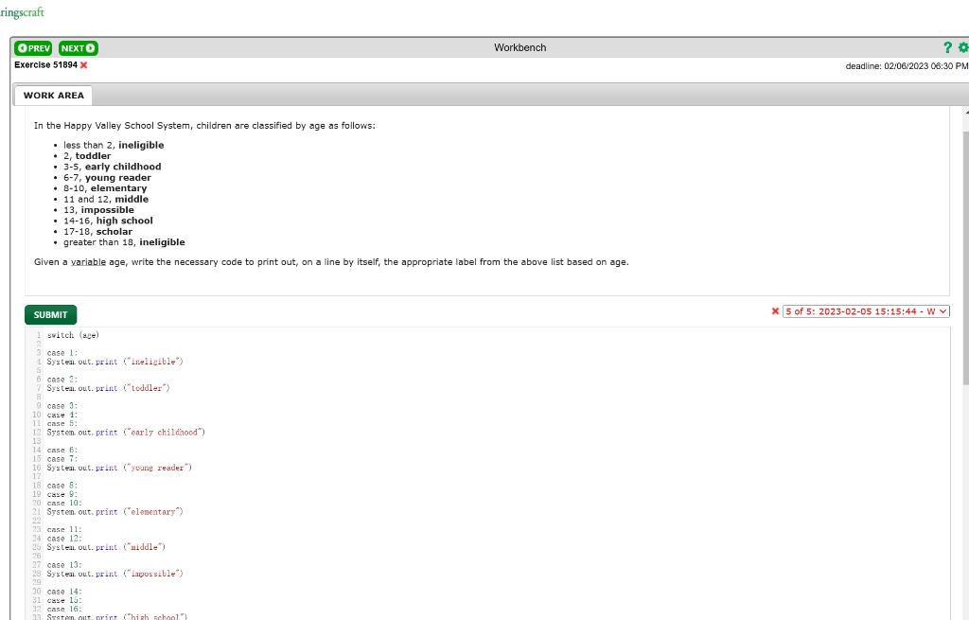Advance to next exercise with NEXT

coord(79,48)
